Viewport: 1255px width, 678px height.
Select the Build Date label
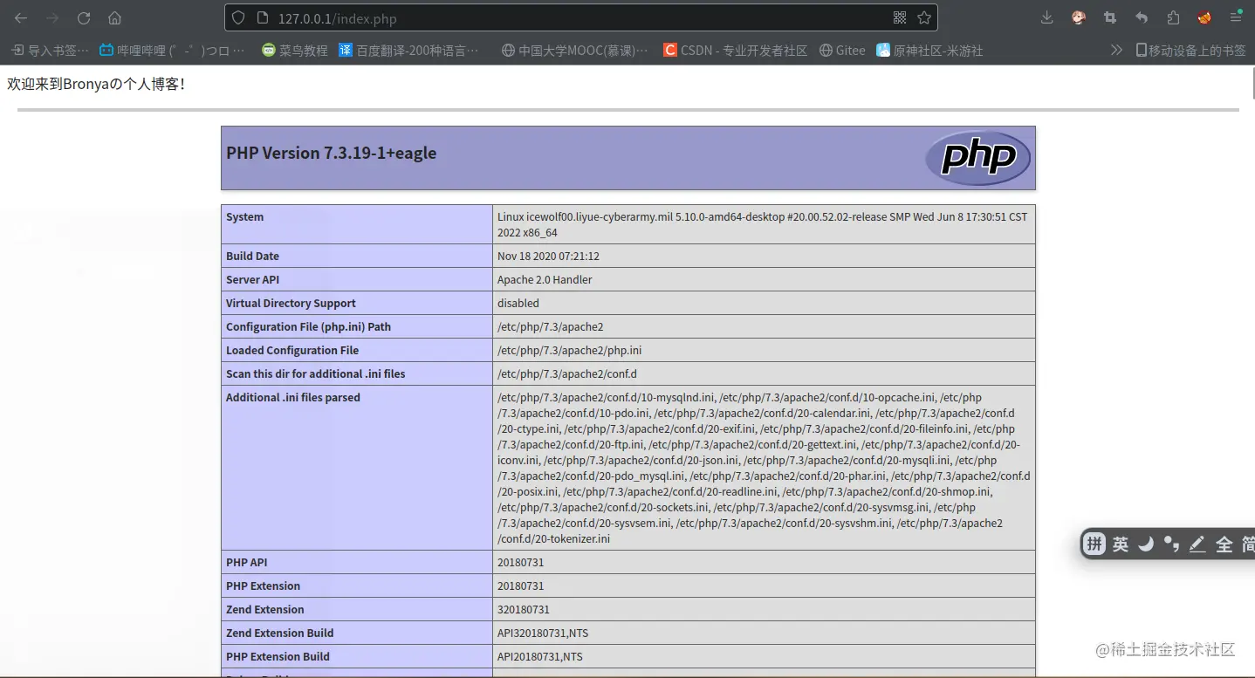click(252, 257)
